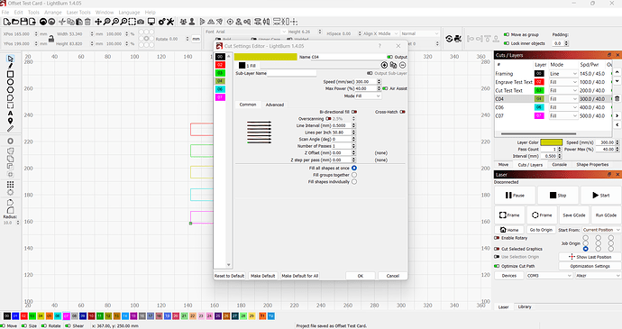This screenshot has height=329, width=622.
Task: Select the Draw Rectangle tool
Action: [x=10, y=74]
